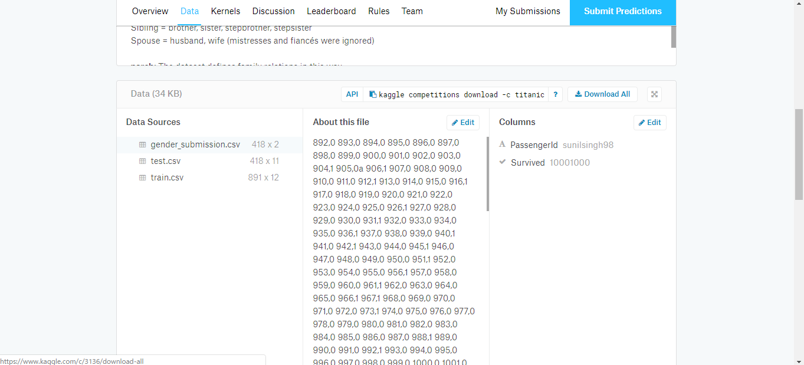Image resolution: width=804 pixels, height=365 pixels.
Task: Click the Download All button
Action: 602,94
